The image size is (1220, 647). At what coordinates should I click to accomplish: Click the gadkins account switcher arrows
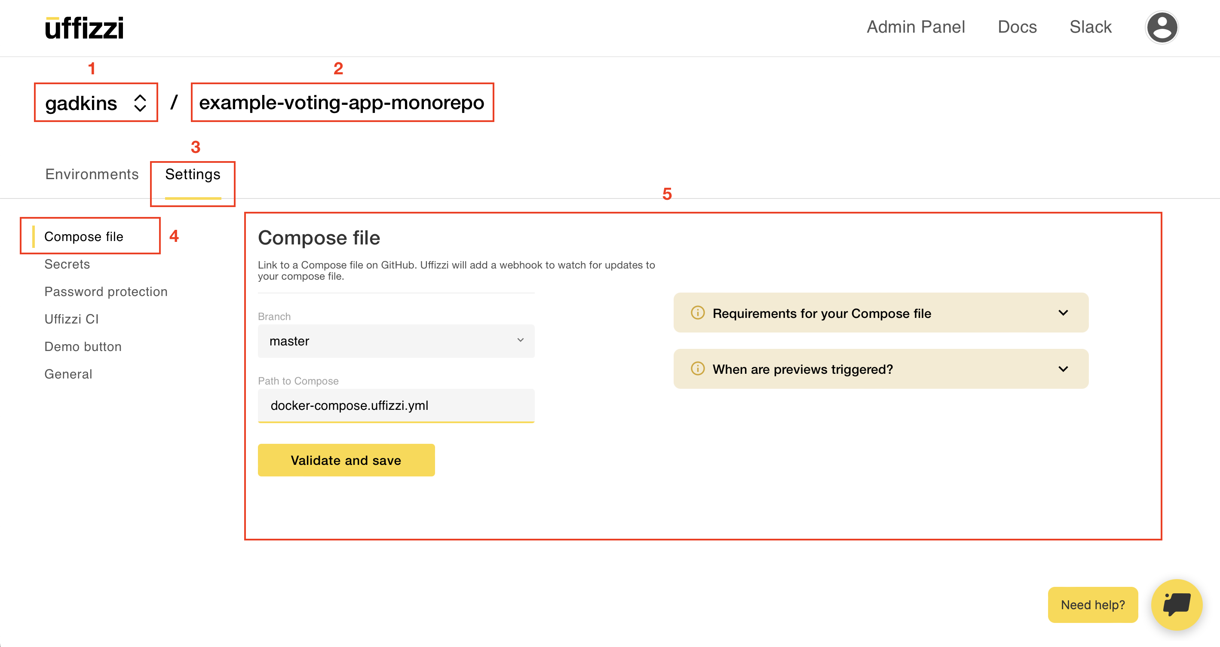tap(140, 103)
